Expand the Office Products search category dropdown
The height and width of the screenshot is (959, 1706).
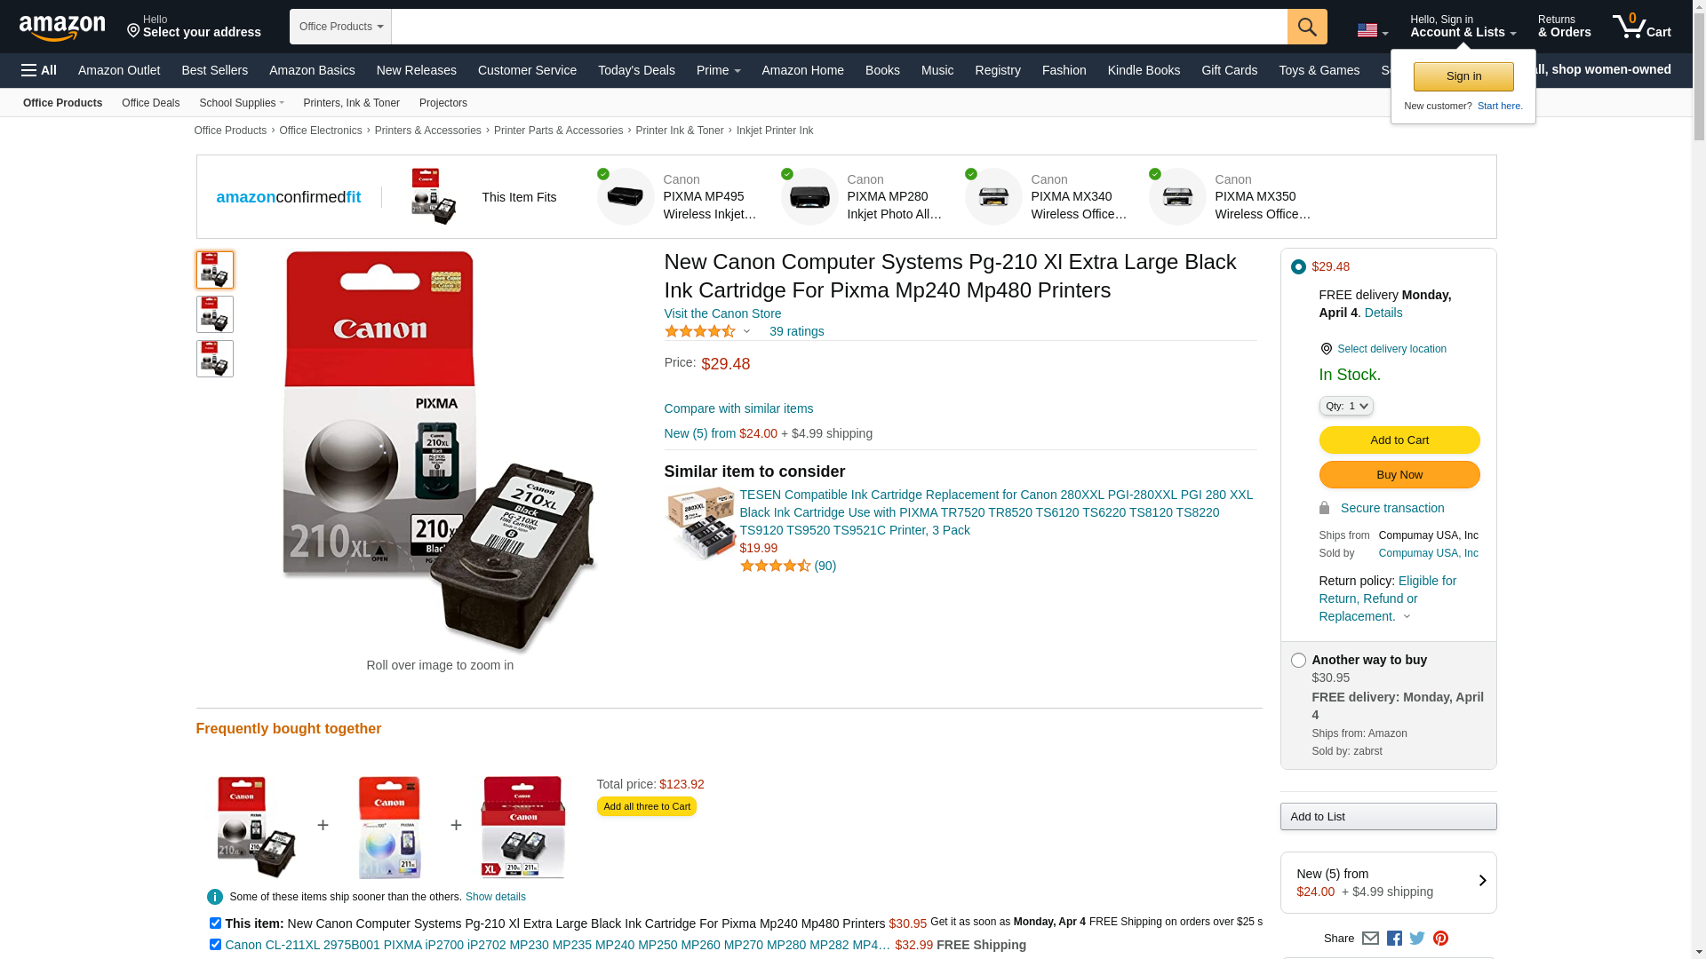tap(340, 27)
